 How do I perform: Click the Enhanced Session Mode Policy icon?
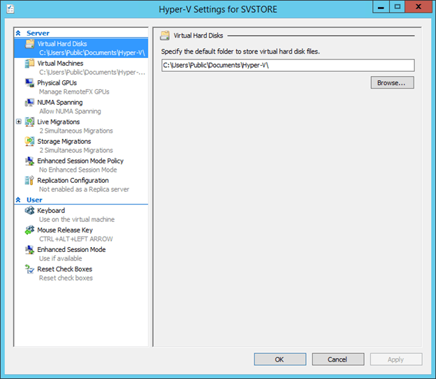(30, 161)
